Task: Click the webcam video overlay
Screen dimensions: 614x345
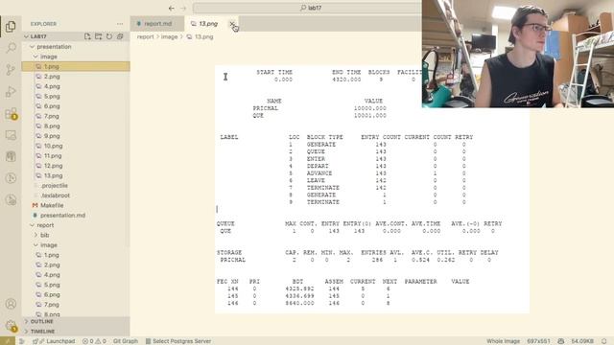Action: [518, 54]
